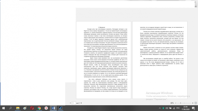Viewport: 198px width, 111px height.
Task: Switch to Google Chrome in the taskbar
Action: (39, 108)
